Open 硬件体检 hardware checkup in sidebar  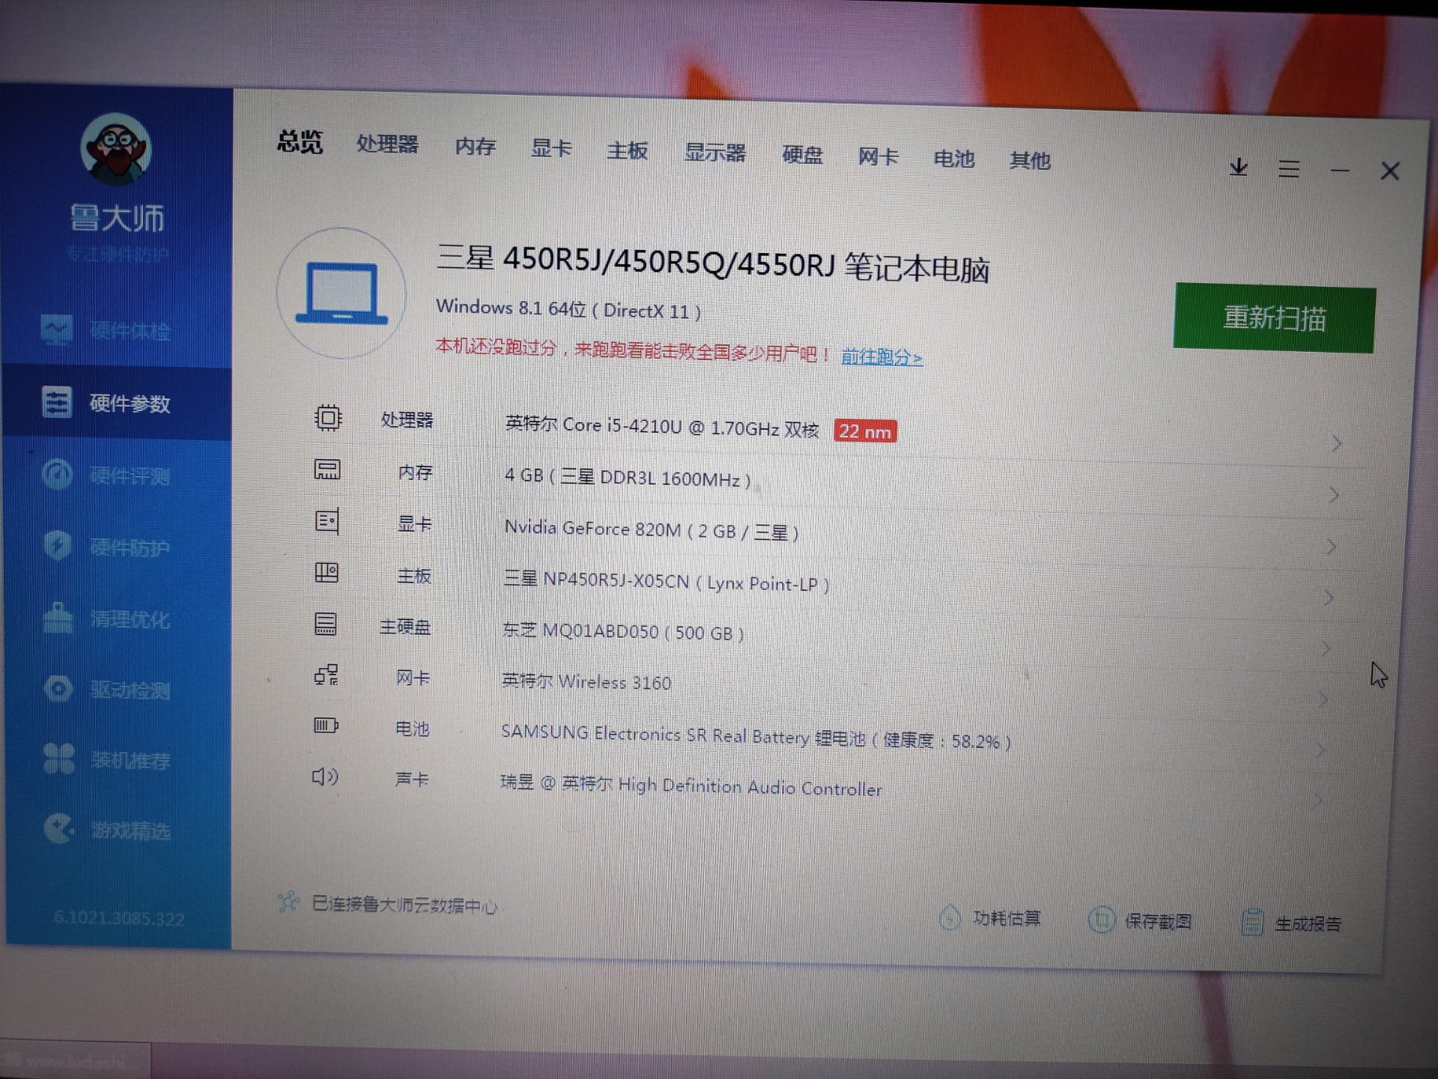(106, 330)
